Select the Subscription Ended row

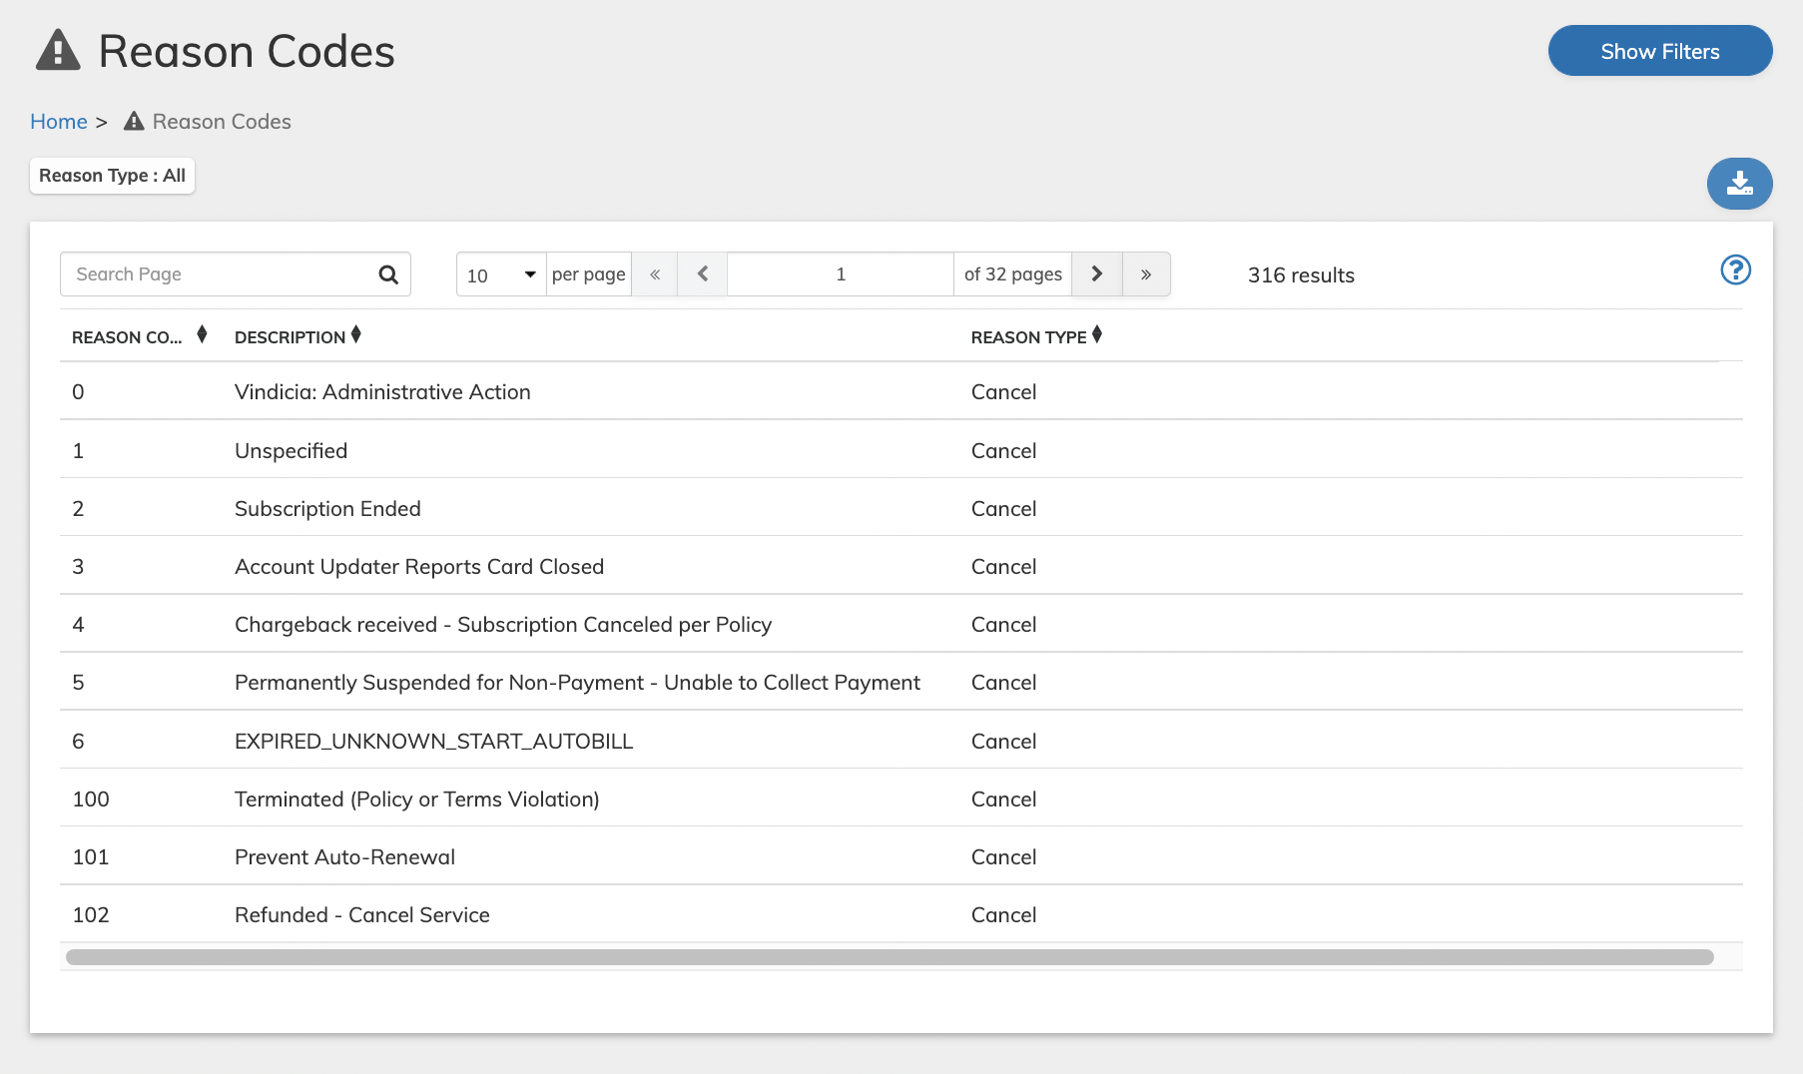[x=901, y=508]
